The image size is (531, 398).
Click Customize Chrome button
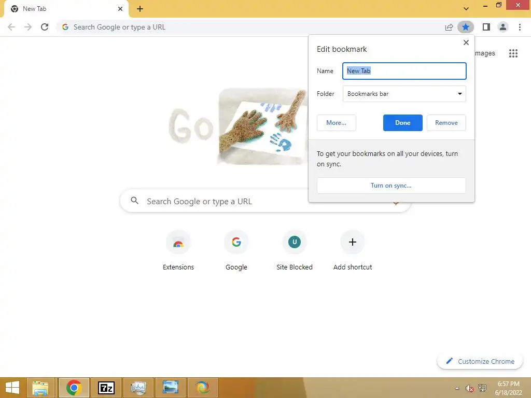(x=480, y=361)
